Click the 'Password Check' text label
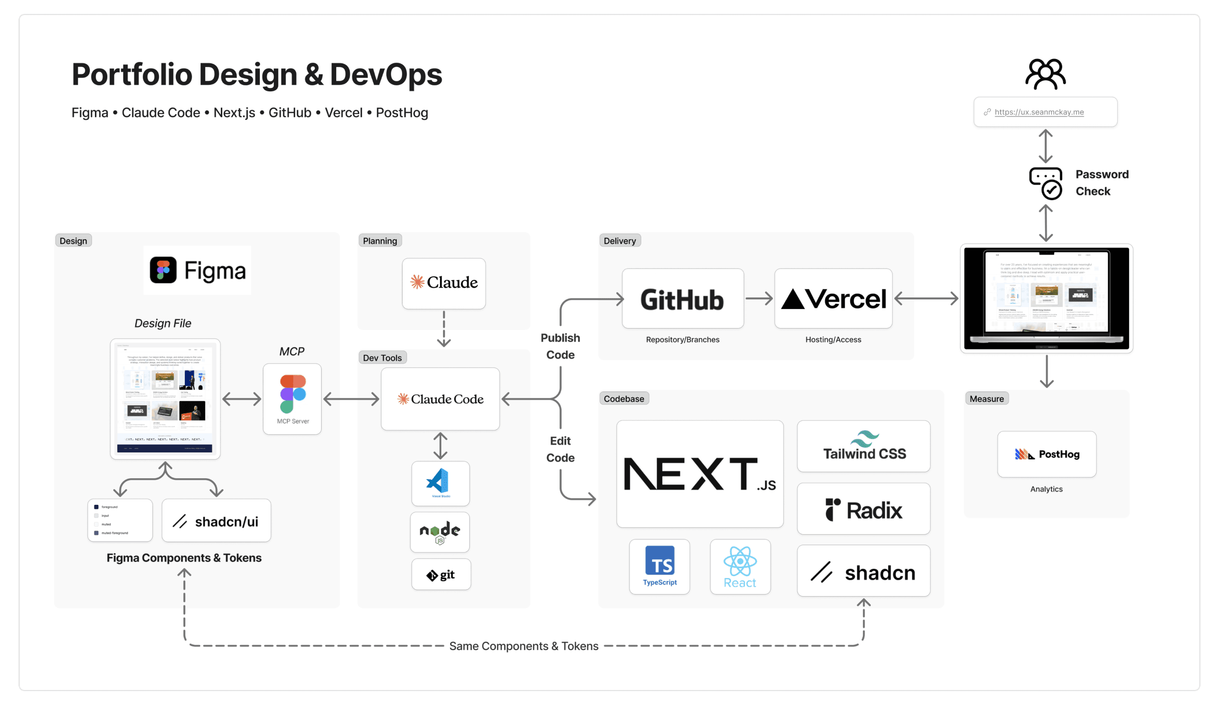 point(1102,183)
